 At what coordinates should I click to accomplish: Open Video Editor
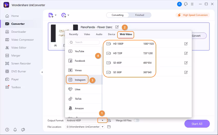coord(16,48)
